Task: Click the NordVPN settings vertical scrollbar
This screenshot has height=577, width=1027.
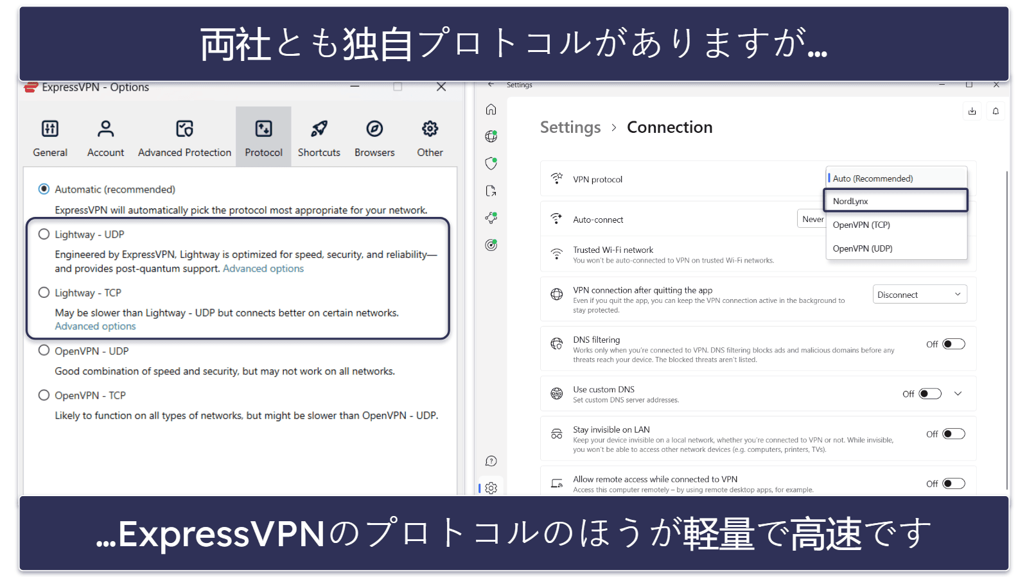Action: point(1006,331)
